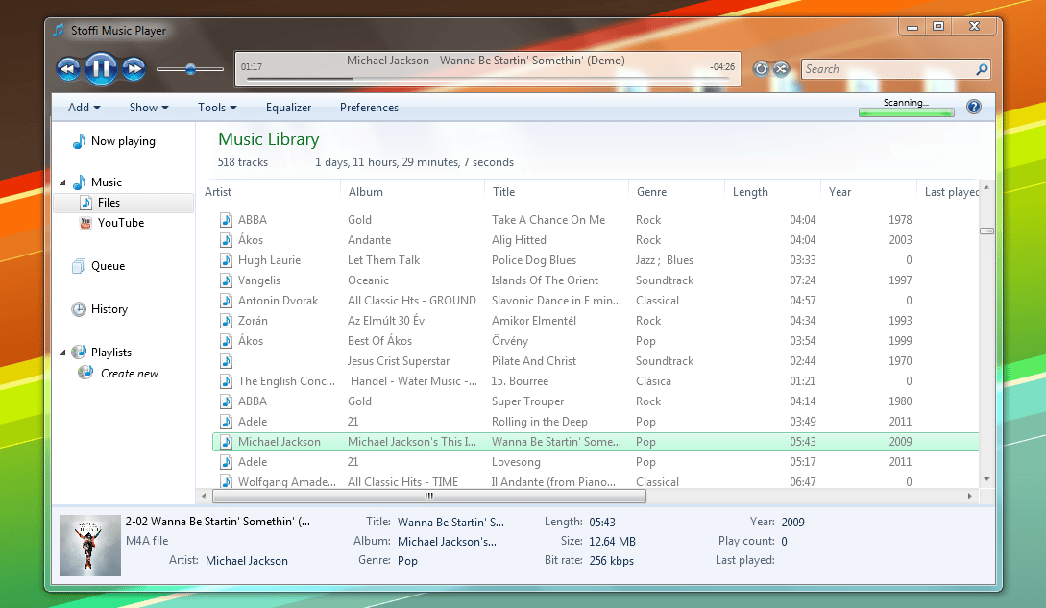The width and height of the screenshot is (1046, 608).
Task: Click the file icon of ABBA Take A Chance On Me
Action: [x=226, y=220]
